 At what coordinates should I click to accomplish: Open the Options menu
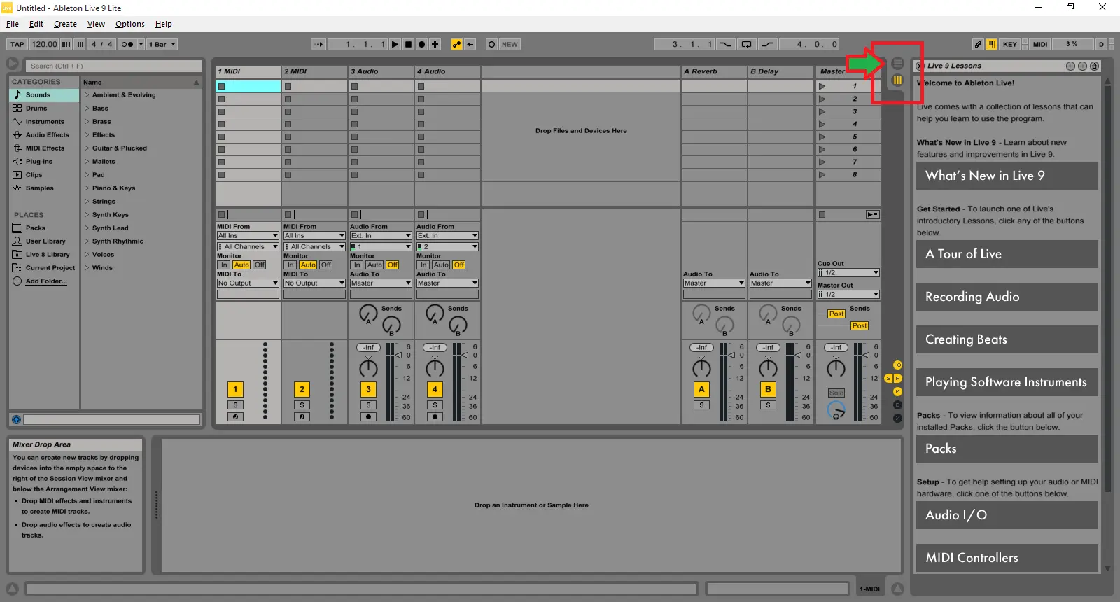[130, 24]
